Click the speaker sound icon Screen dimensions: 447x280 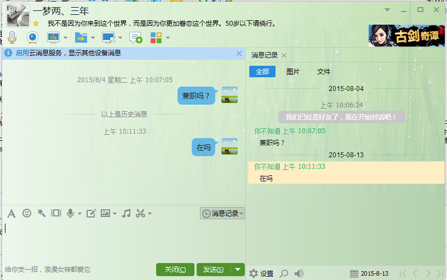[x=299, y=274]
